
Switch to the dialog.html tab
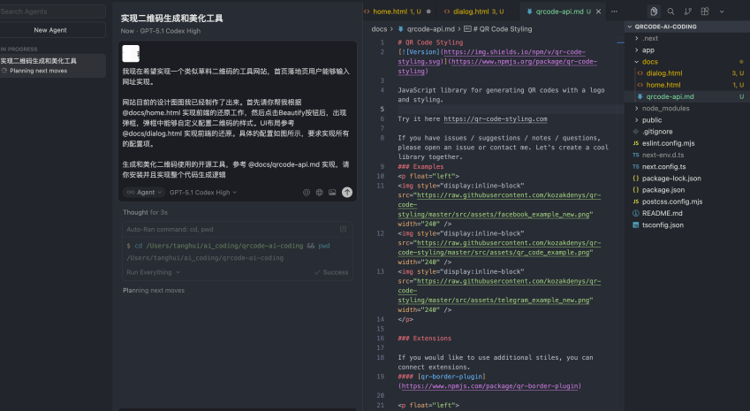pos(475,11)
